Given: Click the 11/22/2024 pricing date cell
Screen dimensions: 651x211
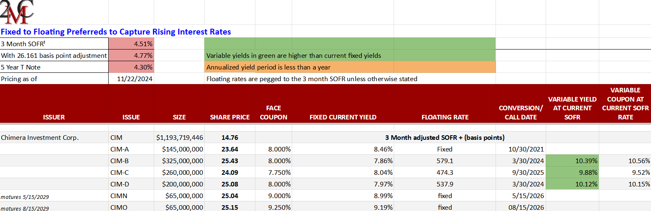Looking at the screenshot, I should point(131,79).
